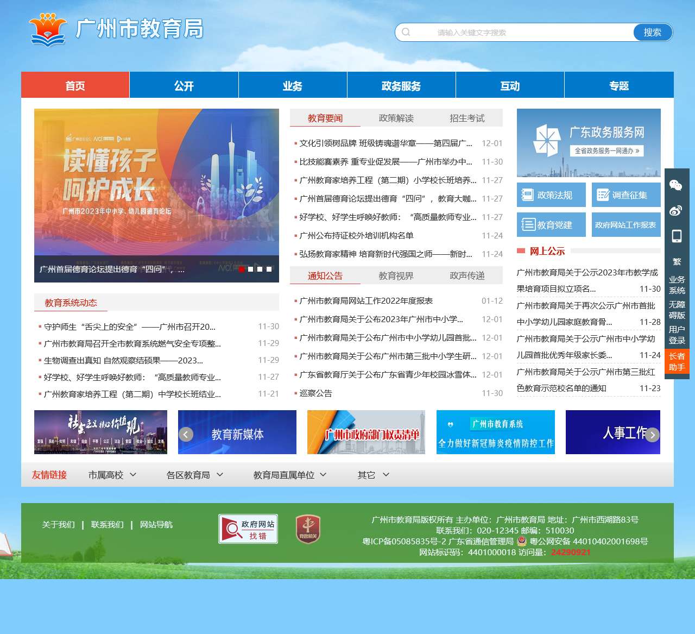The height and width of the screenshot is (634, 695).
Task: Click the WeChat icon in side panel
Action: [676, 185]
